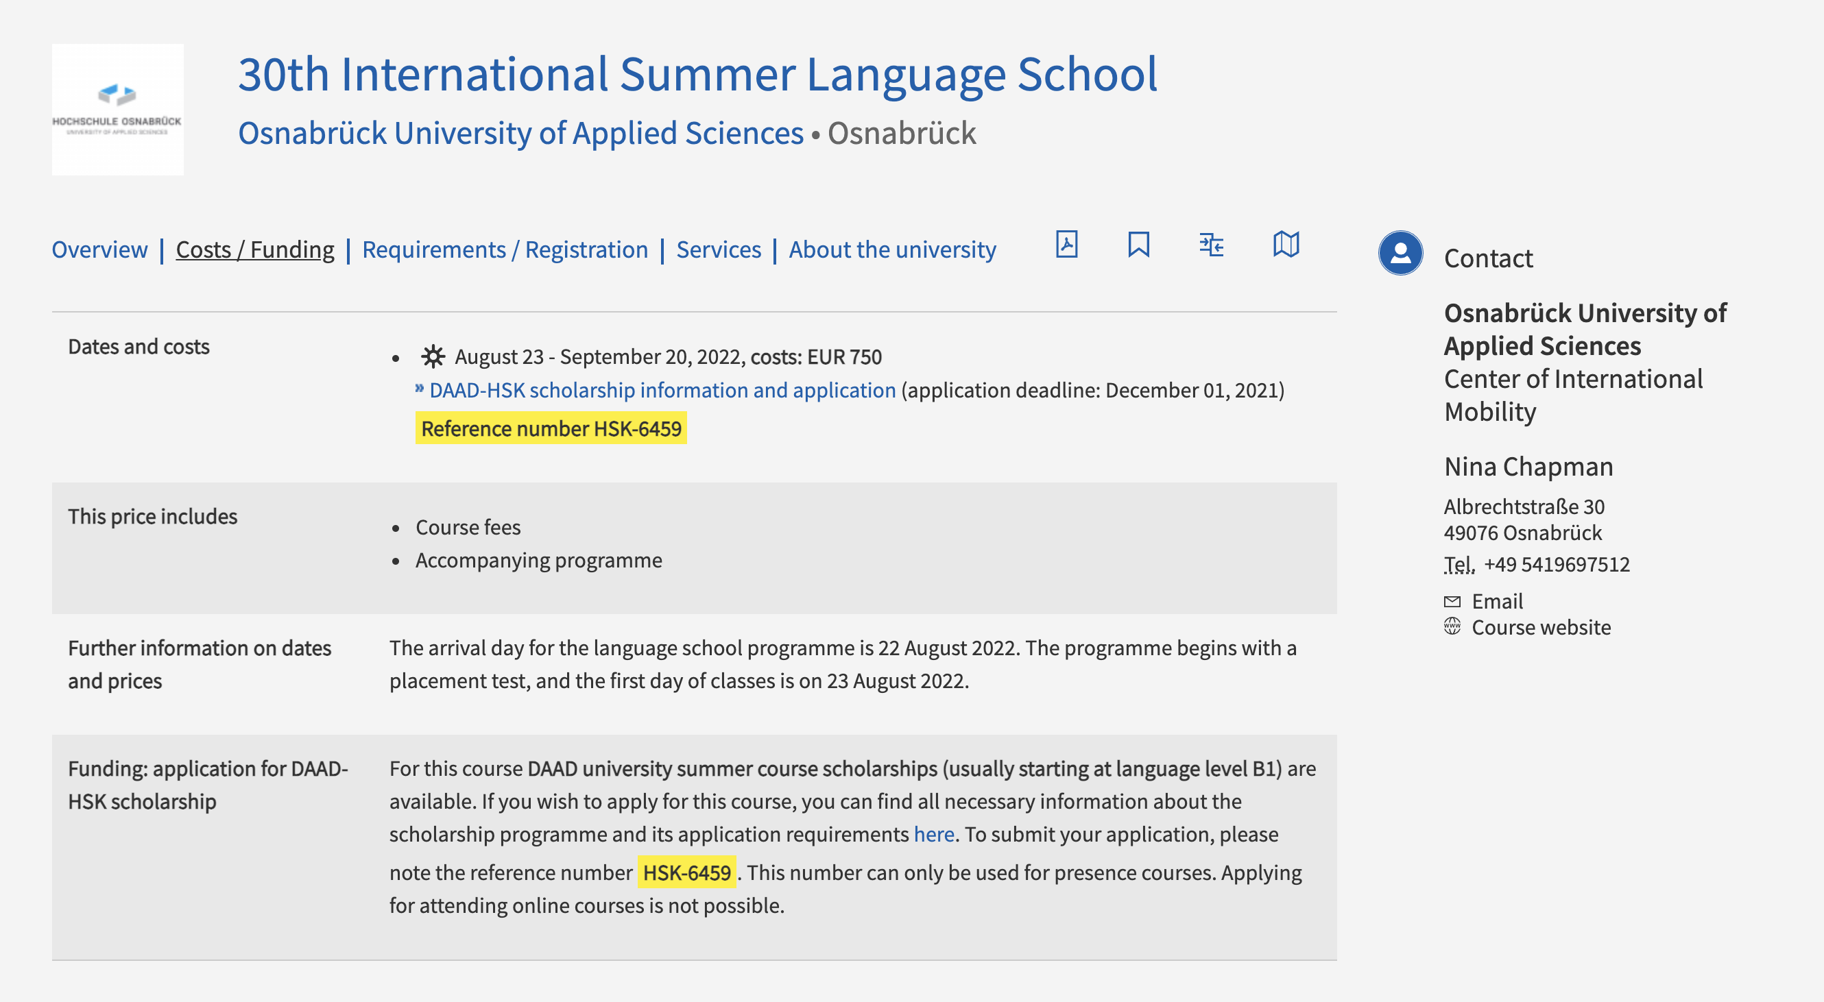
Task: Open DAAD-HSK scholarship information and application link
Action: 662,390
